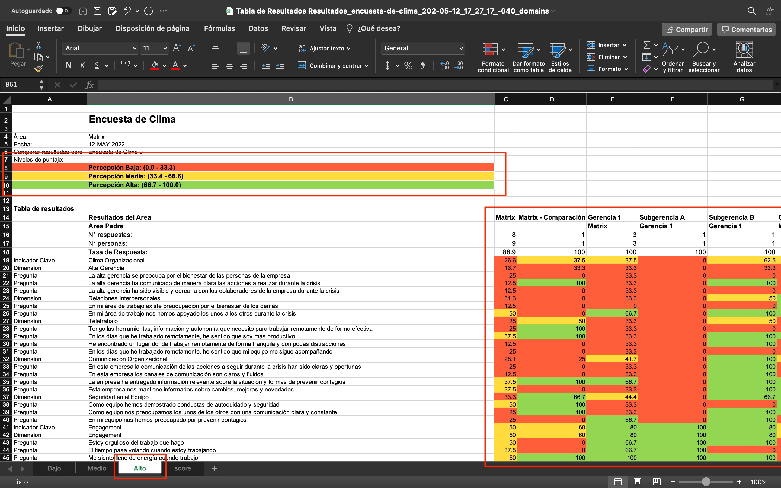
Task: Center text horizontally
Action: (229, 66)
